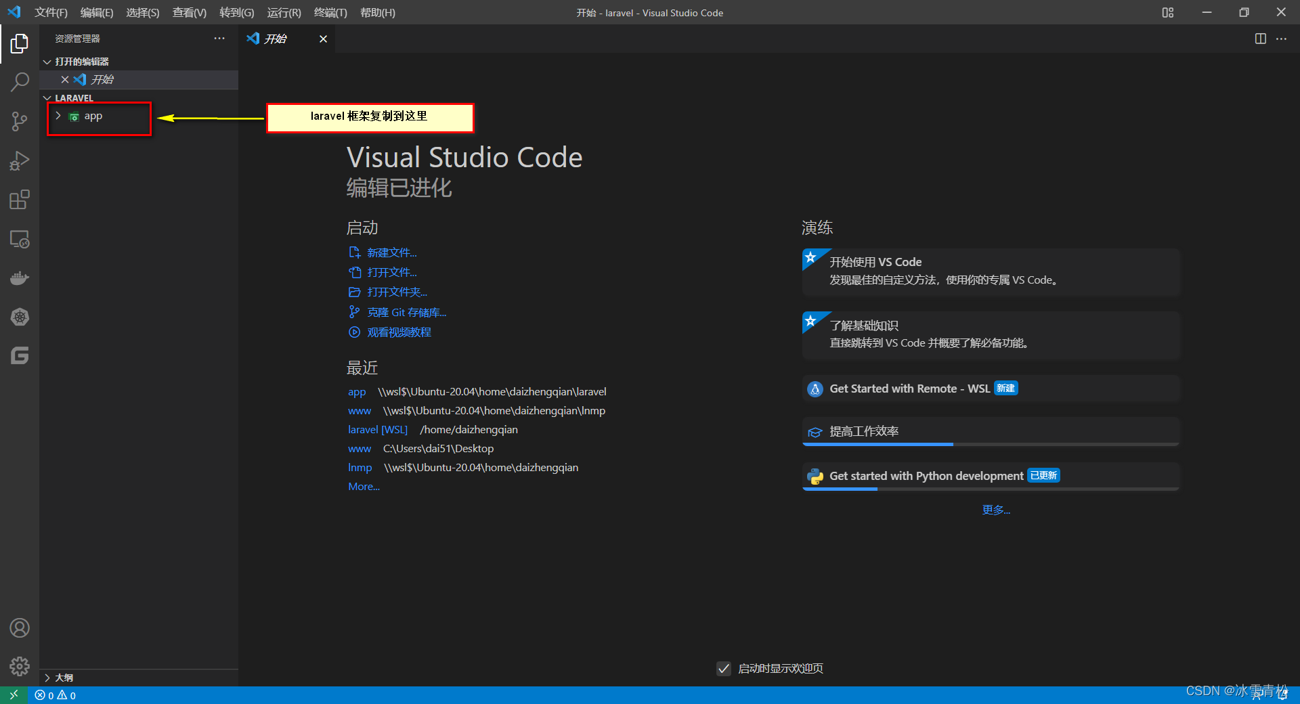Open recent laravel [WSL] link
This screenshot has width=1300, height=704.
pyautogui.click(x=378, y=430)
